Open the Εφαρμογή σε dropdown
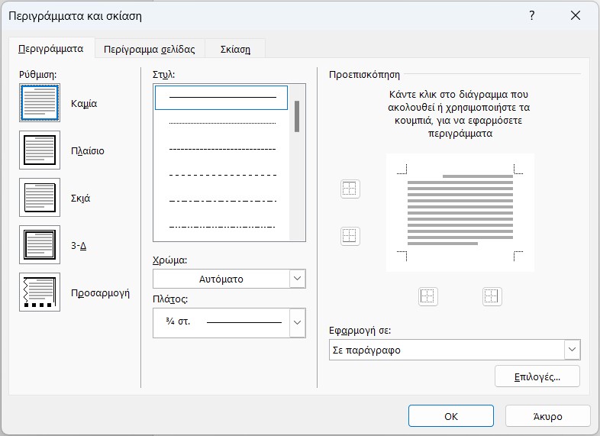This screenshot has width=600, height=436. (455, 350)
